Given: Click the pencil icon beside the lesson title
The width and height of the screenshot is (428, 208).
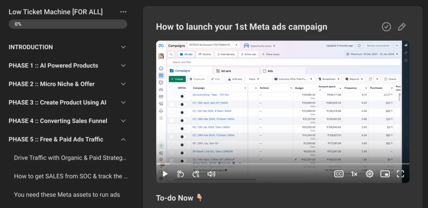Looking at the screenshot, I should click(402, 27).
